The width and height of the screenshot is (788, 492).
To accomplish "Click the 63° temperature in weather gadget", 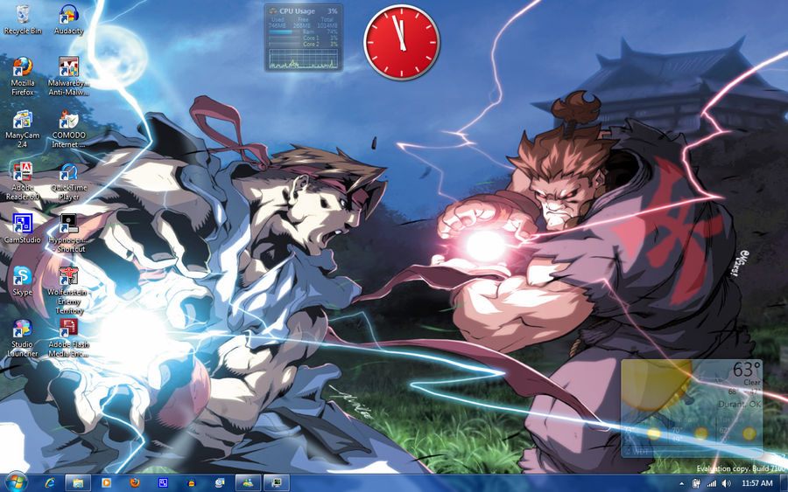I will [x=747, y=371].
